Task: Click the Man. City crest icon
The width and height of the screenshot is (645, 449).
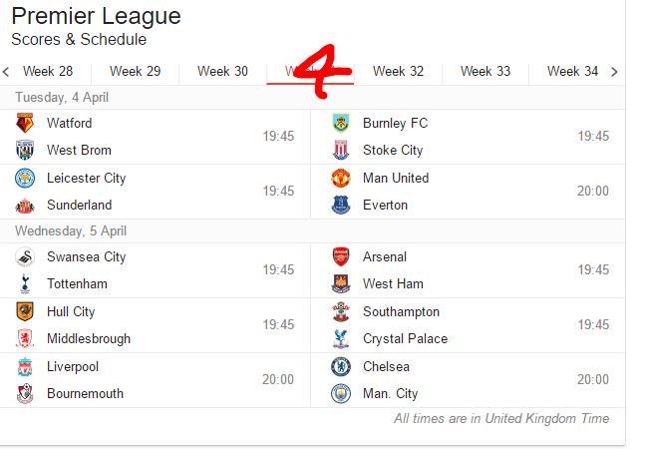Action: coord(341,394)
